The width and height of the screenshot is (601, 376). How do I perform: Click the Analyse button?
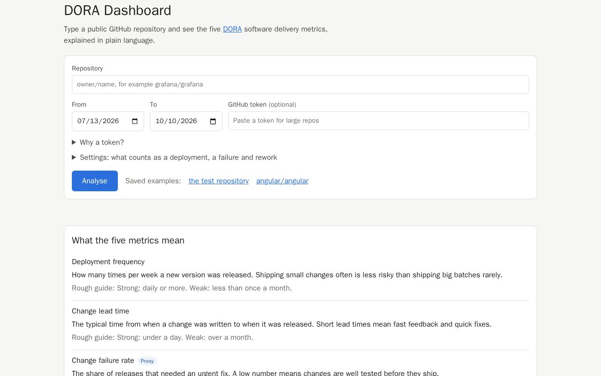pos(95,181)
